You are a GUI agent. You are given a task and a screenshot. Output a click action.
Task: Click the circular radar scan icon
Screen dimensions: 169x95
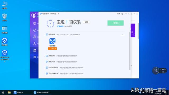[50, 24]
